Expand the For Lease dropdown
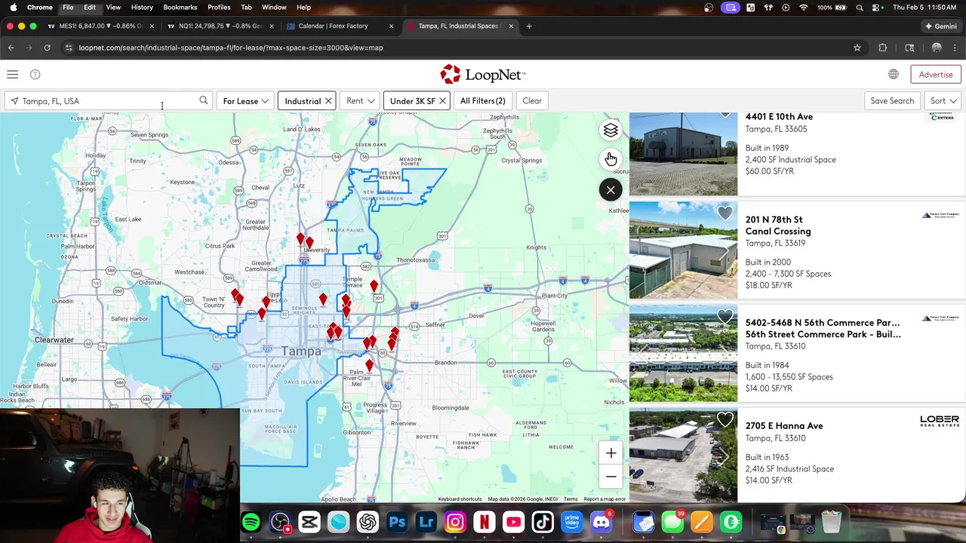Viewport: 966px width, 543px height. point(245,101)
